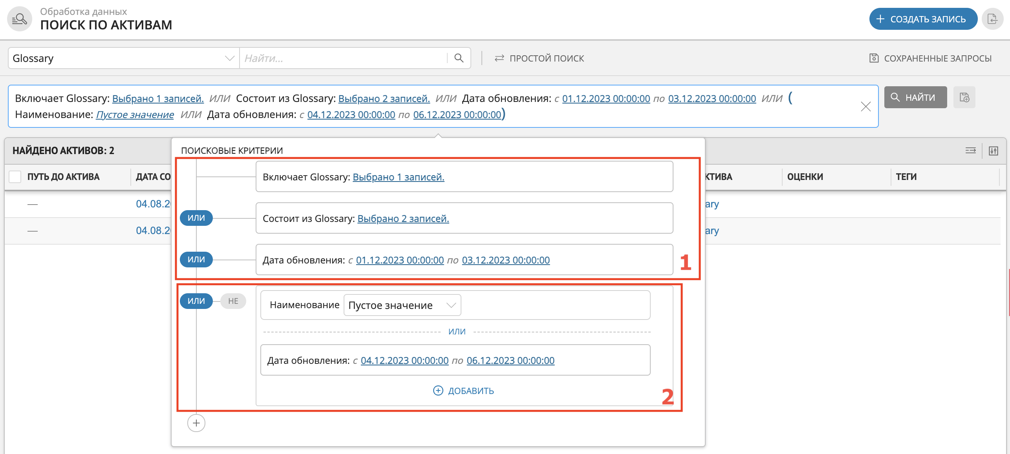Toggle the select-all checkbox in the table header
Screen dimensions: 1010x454
[15, 177]
